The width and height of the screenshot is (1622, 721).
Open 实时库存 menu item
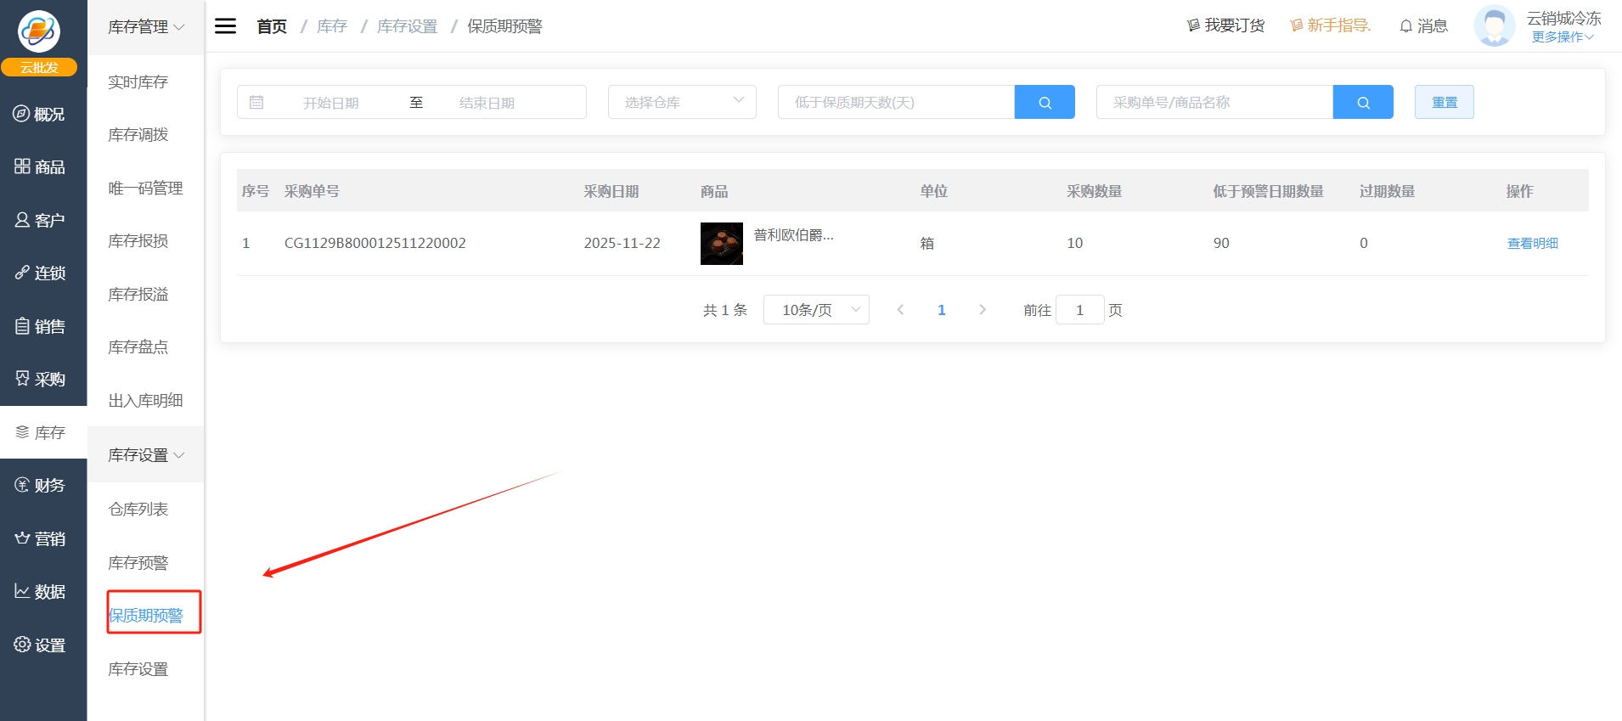(138, 82)
